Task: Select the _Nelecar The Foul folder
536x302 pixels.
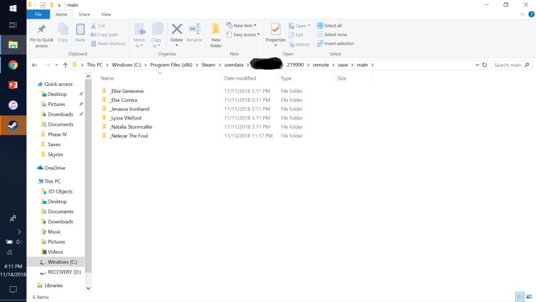Action: 129,136
